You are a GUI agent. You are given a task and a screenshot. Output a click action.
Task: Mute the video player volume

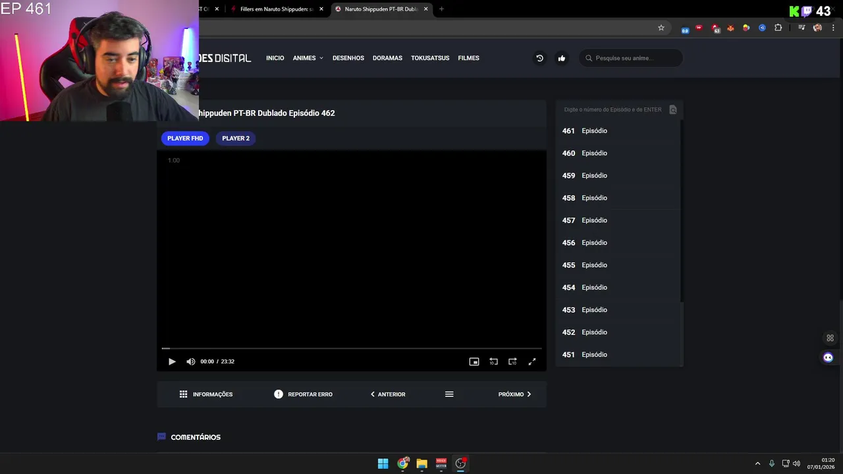[x=190, y=361]
